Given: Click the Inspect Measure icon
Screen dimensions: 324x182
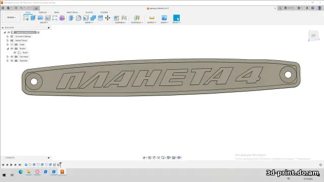Looking at the screenshot, I should point(152,18).
